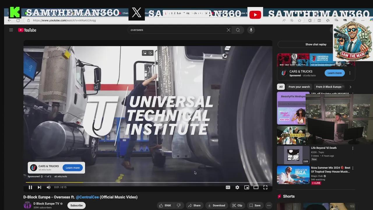Open player settings gear
Viewport: 373px width, 210px height.
(x=237, y=187)
